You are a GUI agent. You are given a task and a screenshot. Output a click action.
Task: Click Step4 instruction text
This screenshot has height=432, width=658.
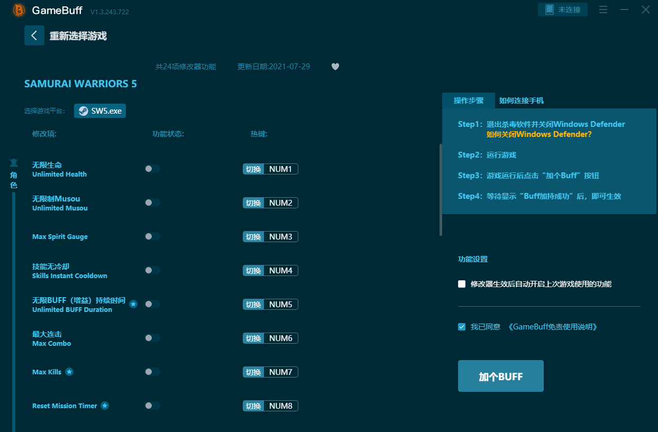tap(540, 196)
